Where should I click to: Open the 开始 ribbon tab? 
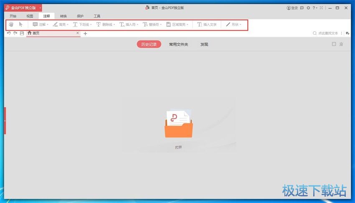13,16
